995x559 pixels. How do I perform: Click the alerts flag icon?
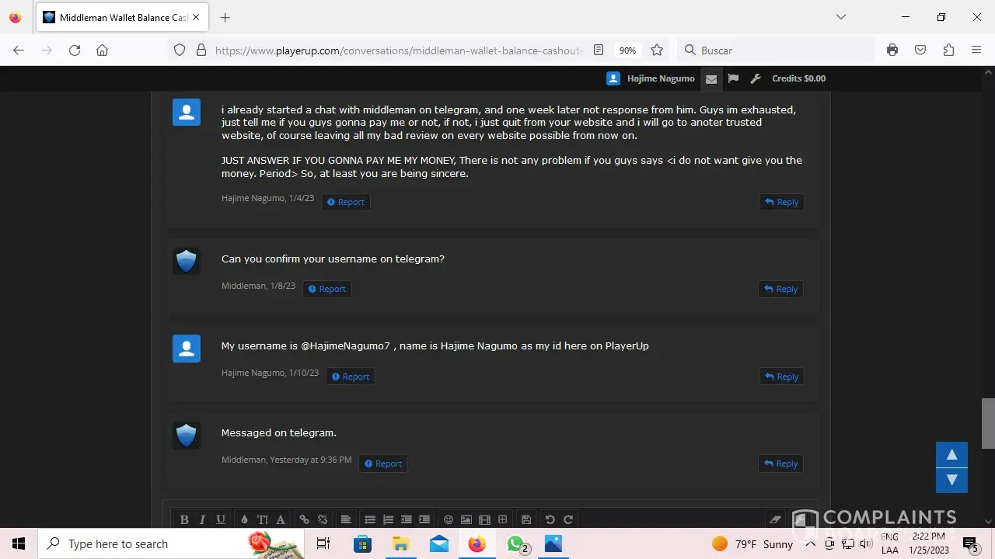coord(733,78)
